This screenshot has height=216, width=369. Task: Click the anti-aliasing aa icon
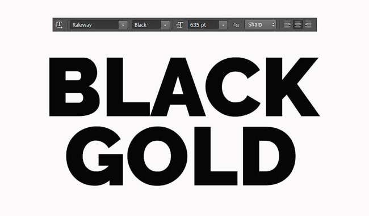pyautogui.click(x=236, y=25)
